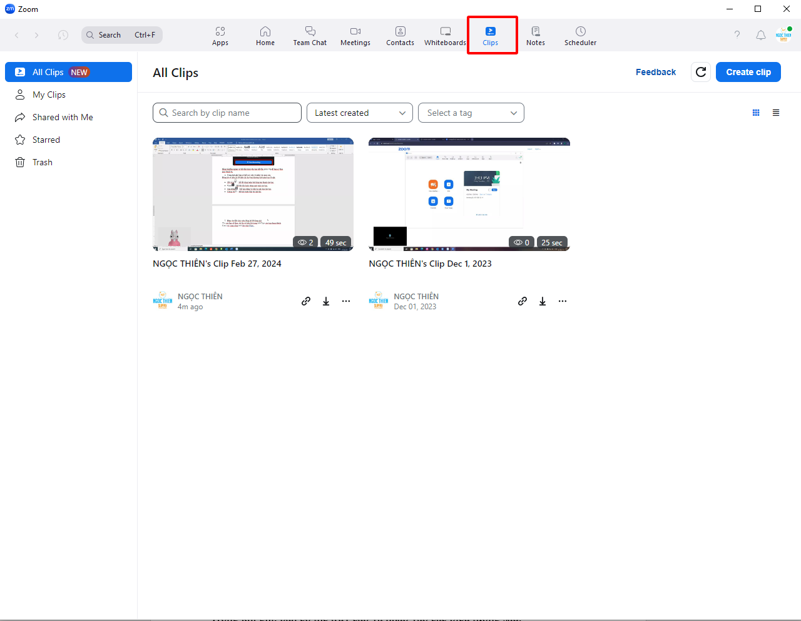Click the Feedback link
801x621 pixels.
point(655,72)
